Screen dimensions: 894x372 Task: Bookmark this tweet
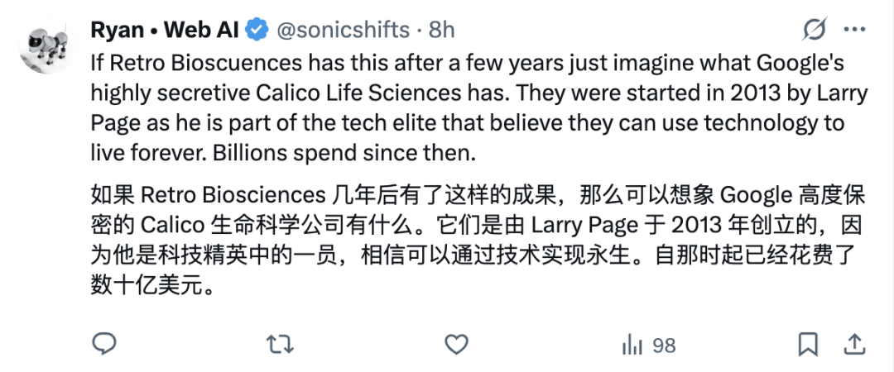pyautogui.click(x=808, y=343)
